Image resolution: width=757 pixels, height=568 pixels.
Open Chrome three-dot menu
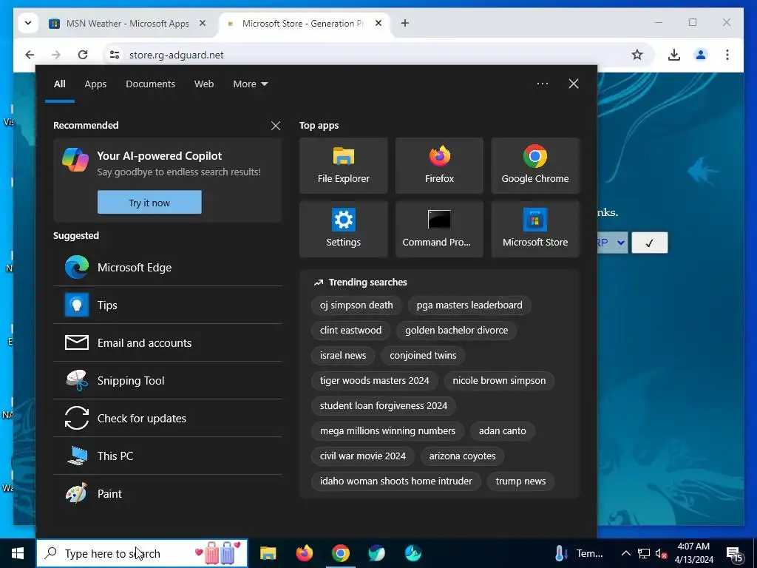tap(727, 55)
